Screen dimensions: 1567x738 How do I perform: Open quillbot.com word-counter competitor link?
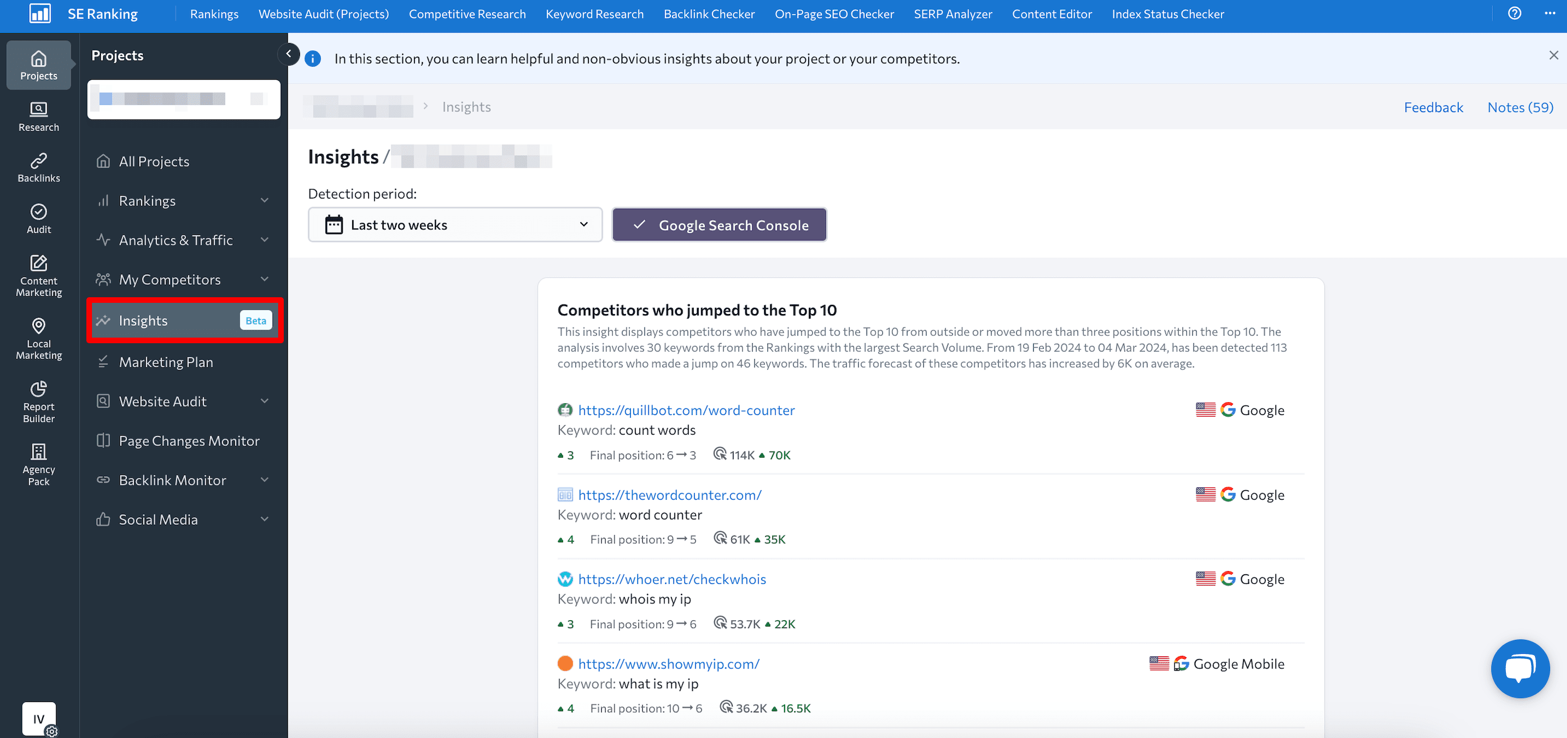(x=685, y=409)
